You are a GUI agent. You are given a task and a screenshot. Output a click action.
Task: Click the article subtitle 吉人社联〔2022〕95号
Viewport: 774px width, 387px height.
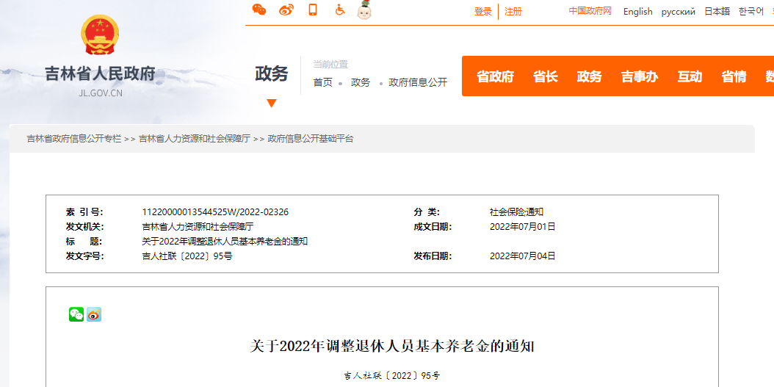click(392, 375)
